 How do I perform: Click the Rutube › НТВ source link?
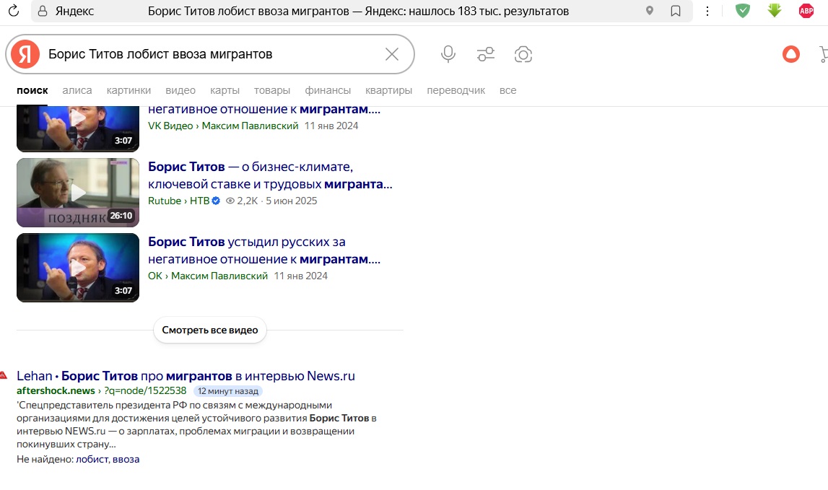[x=178, y=201]
